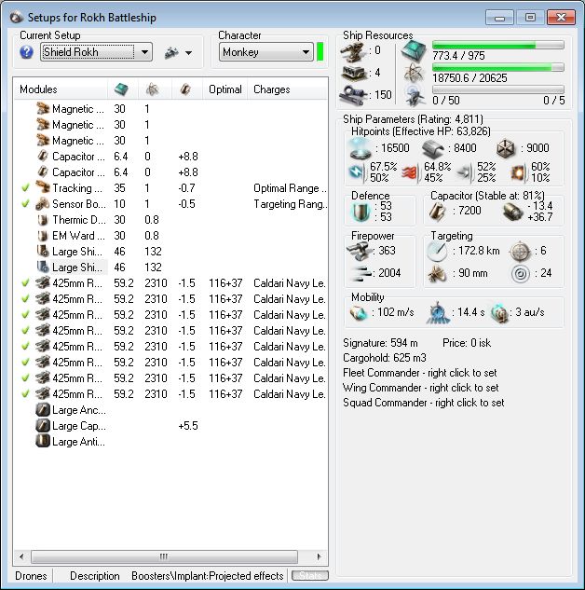Click the launcher hardpoints icon showing 4
Screen dimensions: 585x590
(x=353, y=73)
